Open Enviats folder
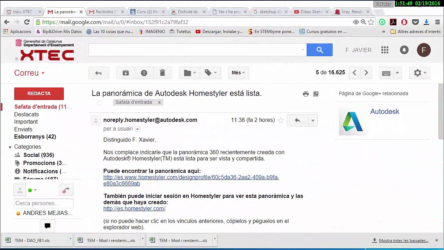 tap(23, 129)
